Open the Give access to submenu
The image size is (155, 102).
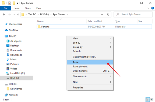90,76
